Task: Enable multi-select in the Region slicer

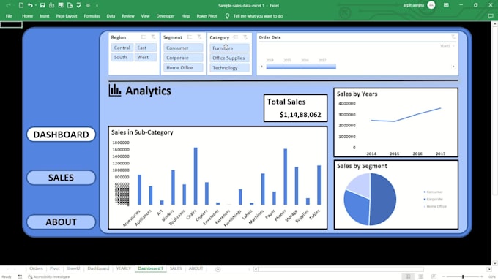Action: [x=144, y=37]
